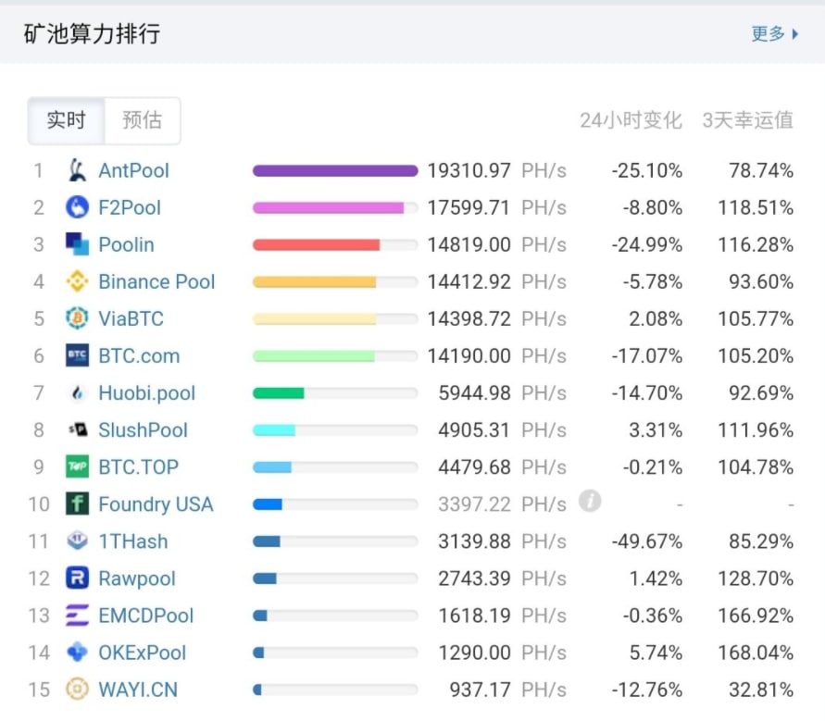Open the F2Pool pool link

tap(130, 207)
